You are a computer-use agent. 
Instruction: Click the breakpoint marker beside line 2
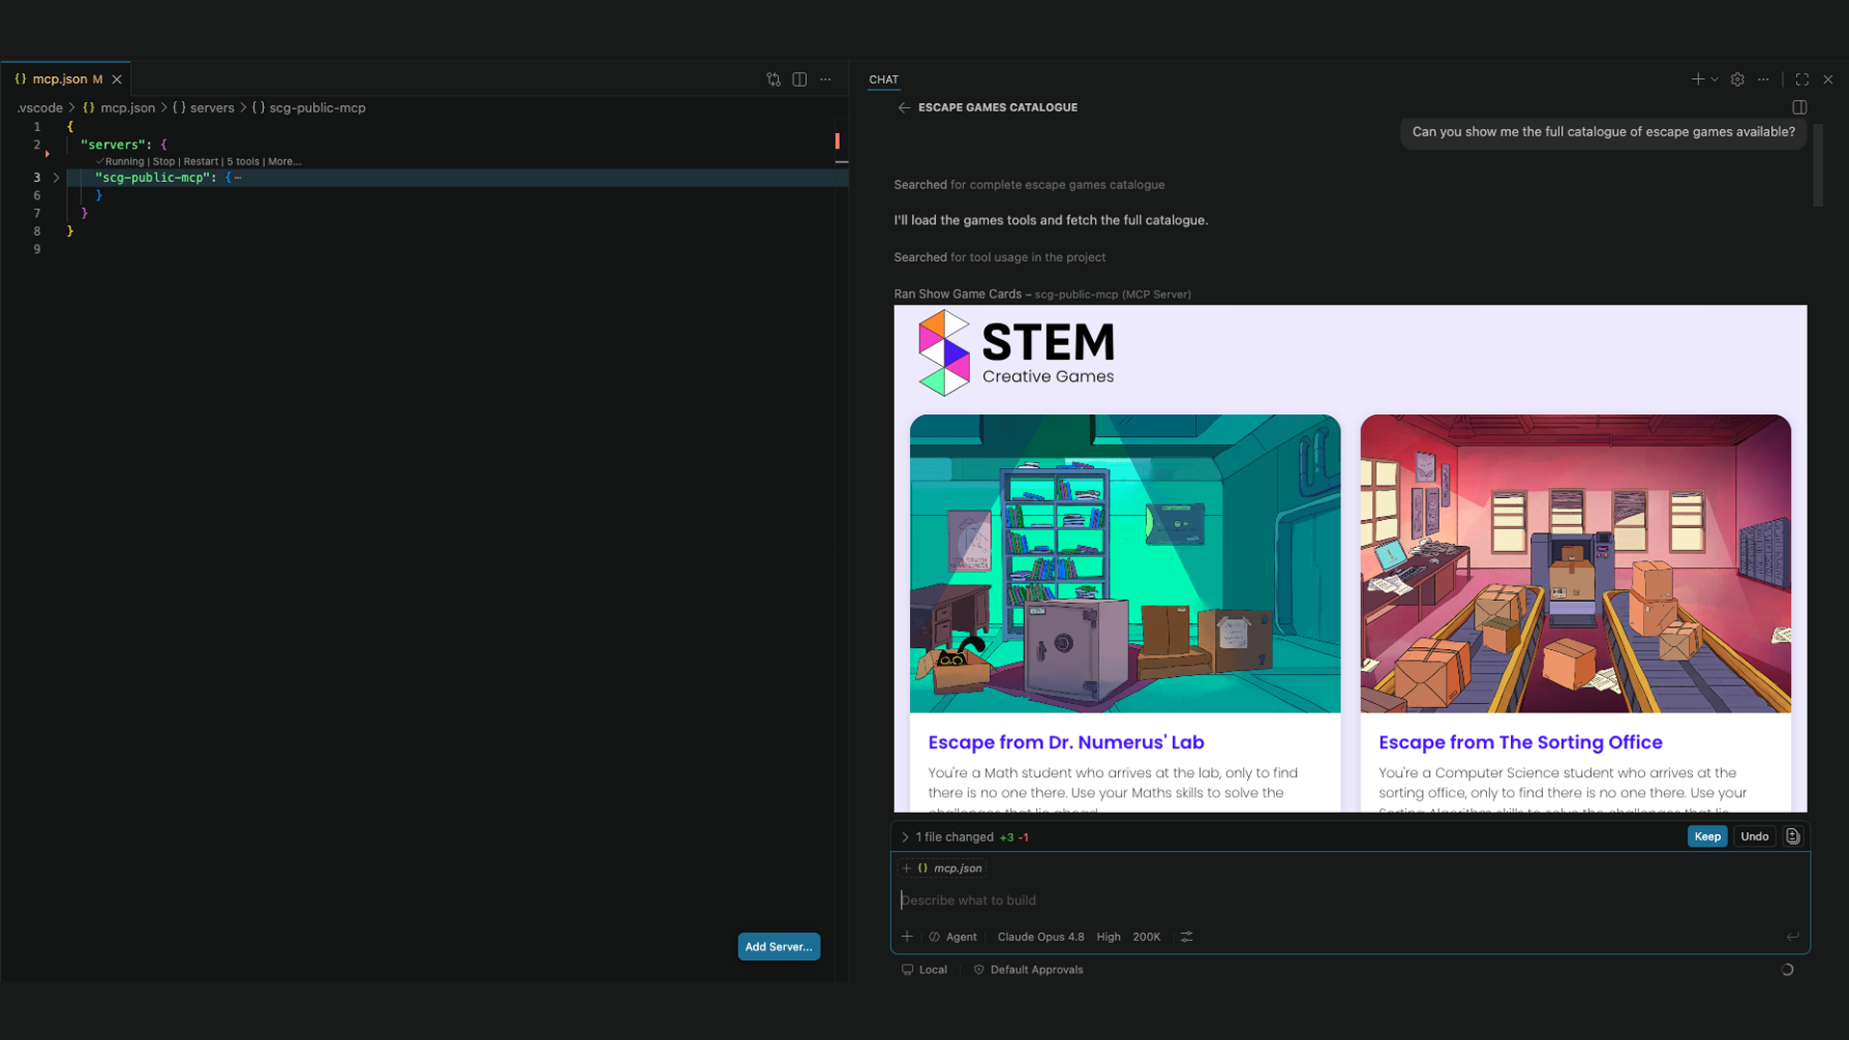pos(47,154)
